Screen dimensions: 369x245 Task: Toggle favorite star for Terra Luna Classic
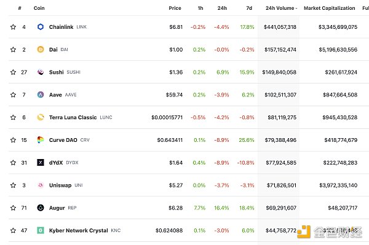13,117
